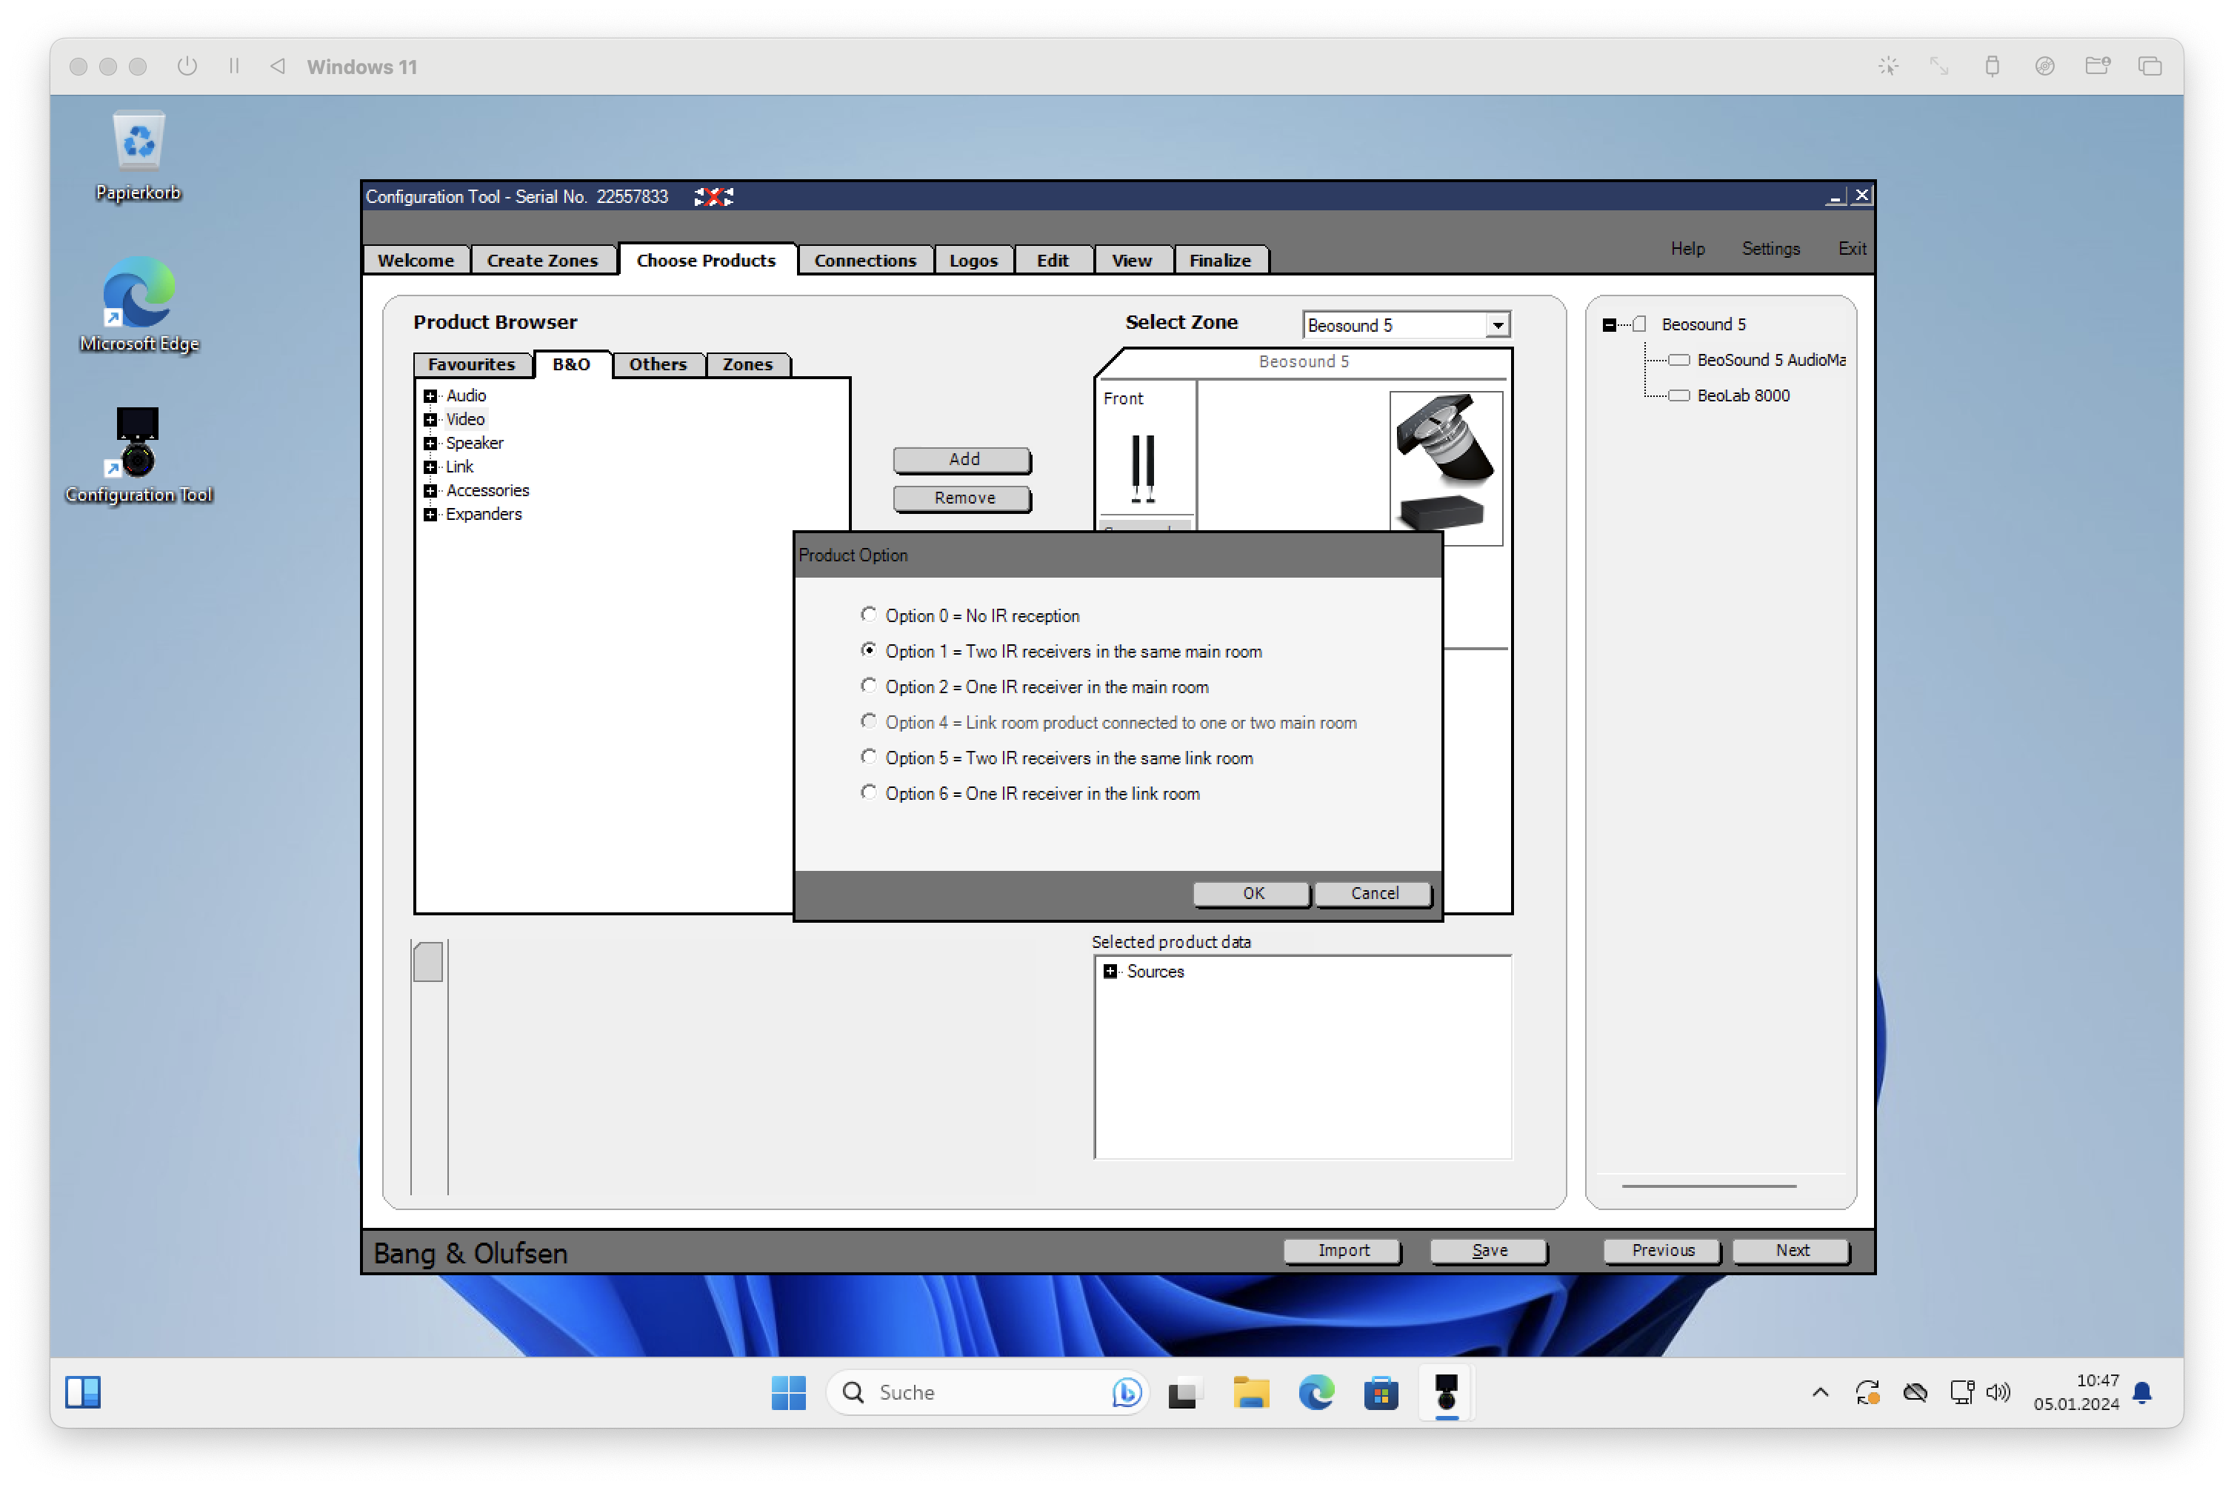This screenshot has width=2234, height=1490.
Task: Open Widgets panel in taskbar
Action: click(84, 1392)
